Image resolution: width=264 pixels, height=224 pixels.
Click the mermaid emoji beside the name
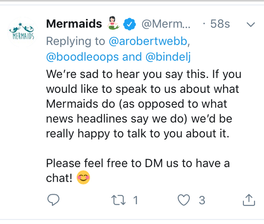tap(113, 23)
